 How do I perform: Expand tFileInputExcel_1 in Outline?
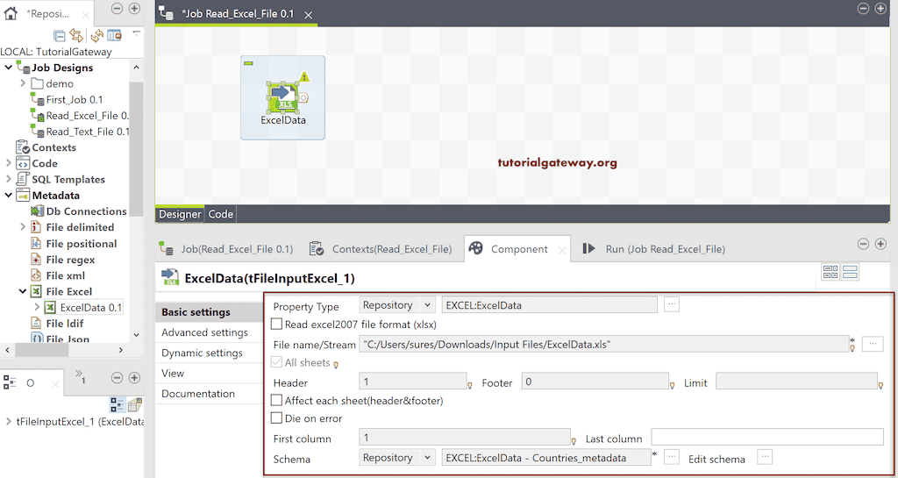9,421
